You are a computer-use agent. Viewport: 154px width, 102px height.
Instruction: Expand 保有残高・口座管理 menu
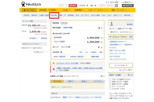click(x=49, y=10)
